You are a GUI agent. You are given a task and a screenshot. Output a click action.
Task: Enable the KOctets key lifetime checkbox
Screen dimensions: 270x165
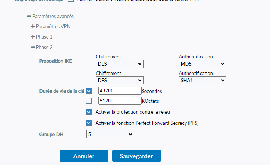tap(89, 100)
